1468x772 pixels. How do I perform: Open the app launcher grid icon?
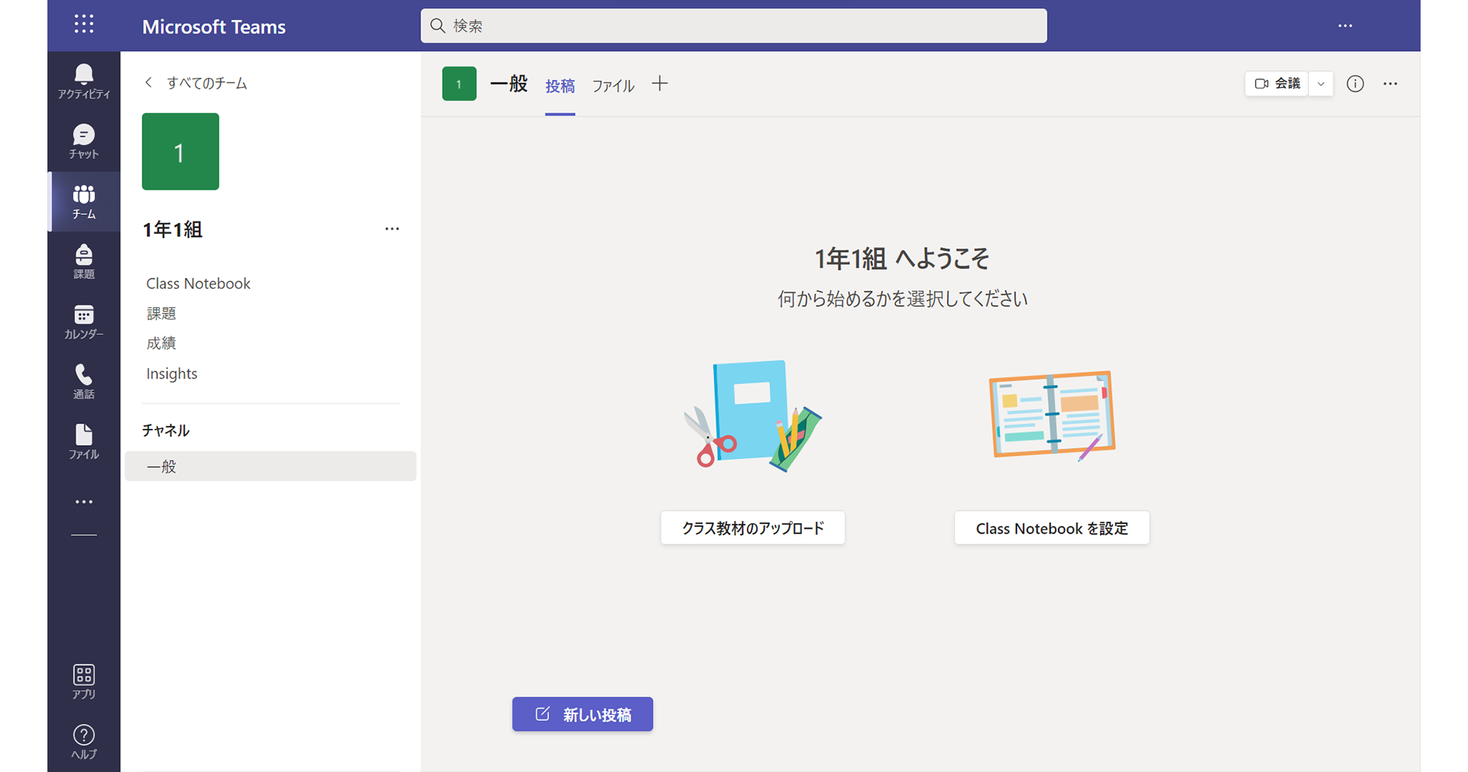coord(84,24)
